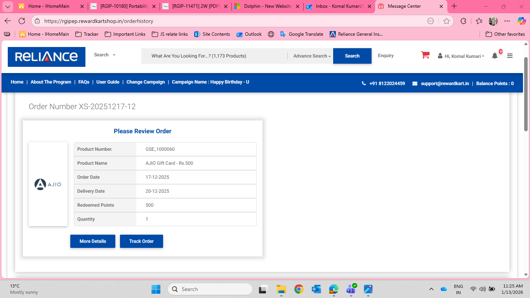Open Reliance General Ins bookmark

click(x=356, y=34)
